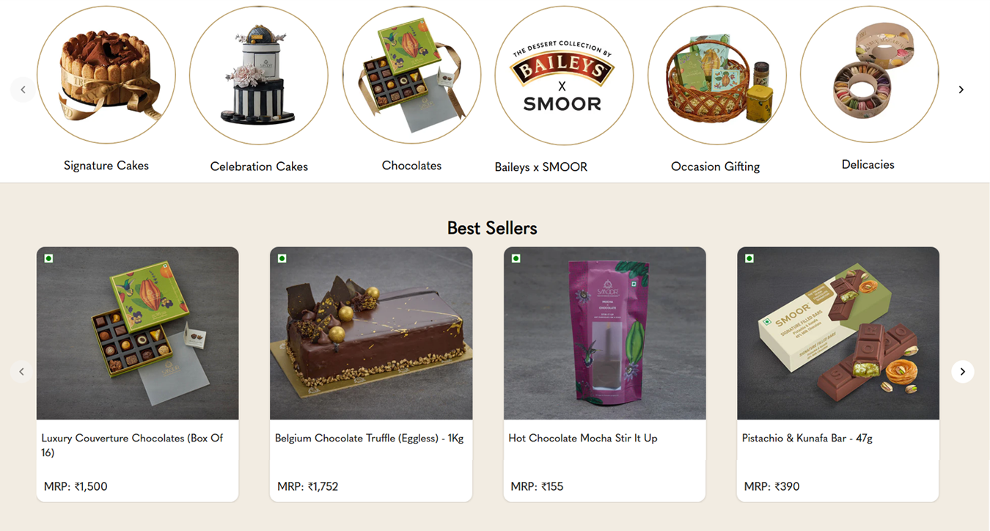990x531 pixels.
Task: Open the Baileys x SMOOR logo circle
Action: [x=564, y=76]
